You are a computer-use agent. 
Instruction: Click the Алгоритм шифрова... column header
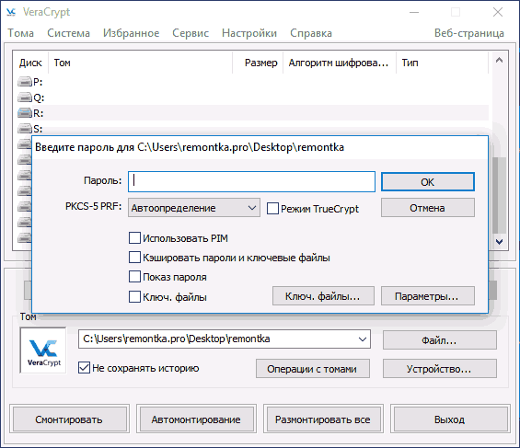pos(340,63)
